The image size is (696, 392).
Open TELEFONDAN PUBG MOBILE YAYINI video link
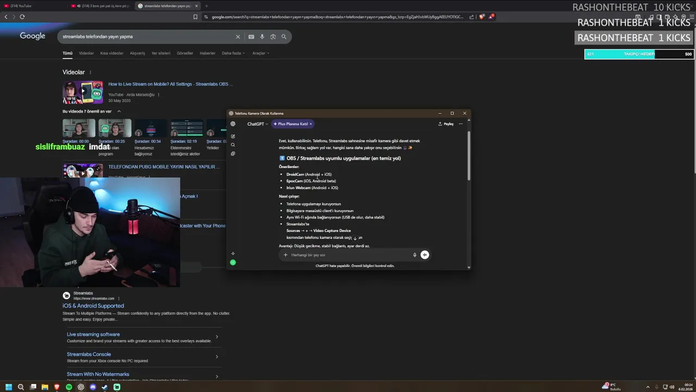coord(164,167)
